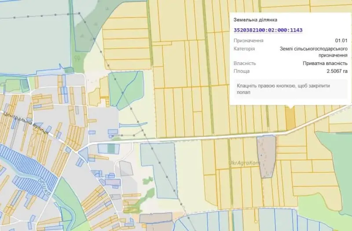Viewport: 352px width, 231px height.
Task: Select the dark-green square inside the blue rectangle
Action: point(111,149)
